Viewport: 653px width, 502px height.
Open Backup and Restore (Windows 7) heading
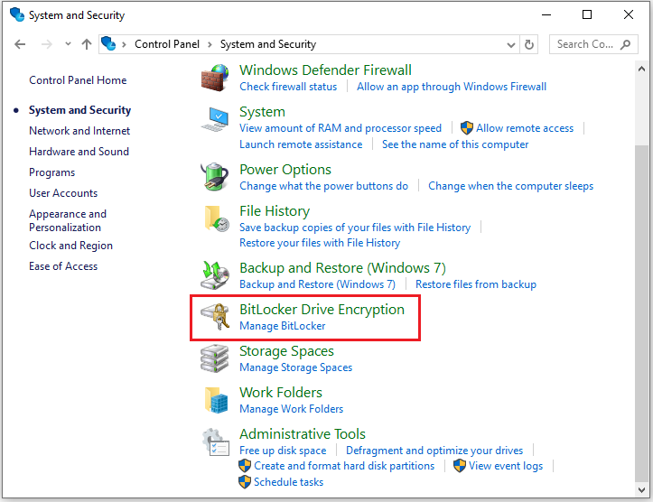tap(342, 267)
